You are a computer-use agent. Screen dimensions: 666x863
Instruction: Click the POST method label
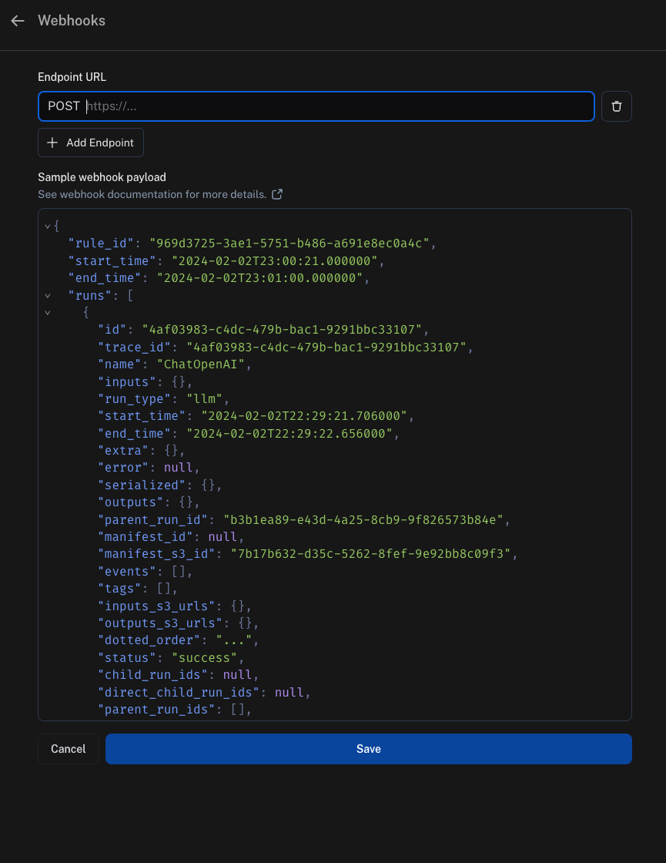tap(64, 106)
